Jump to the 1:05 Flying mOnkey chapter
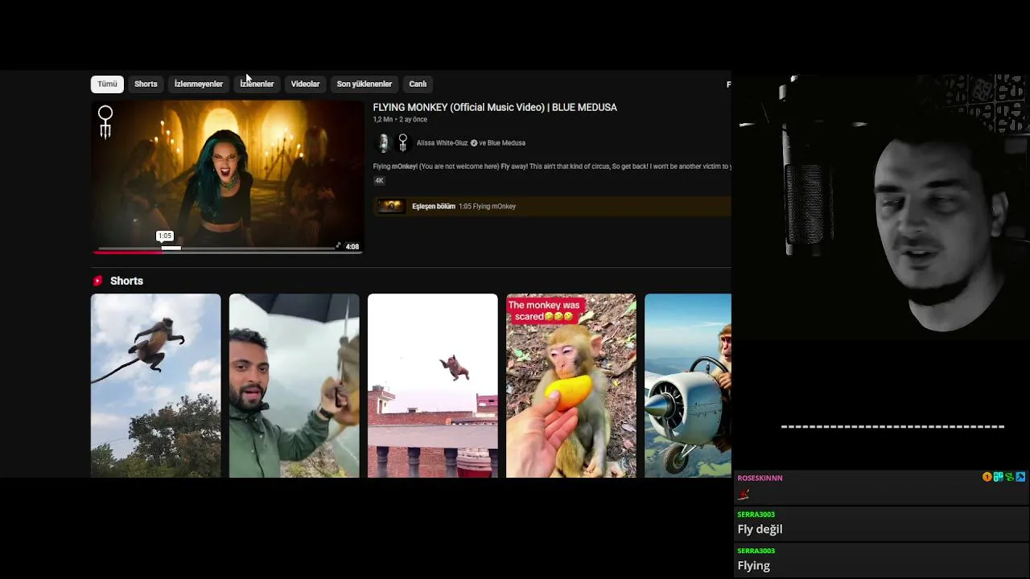The image size is (1030, 579). 487,207
